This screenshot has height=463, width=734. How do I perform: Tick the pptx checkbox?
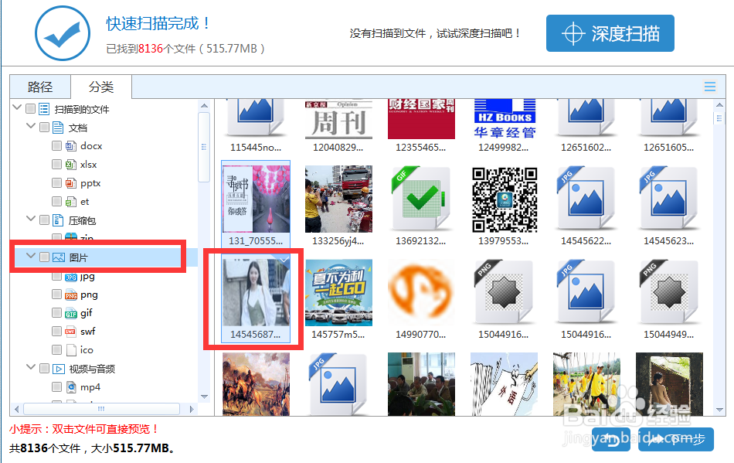[56, 182]
